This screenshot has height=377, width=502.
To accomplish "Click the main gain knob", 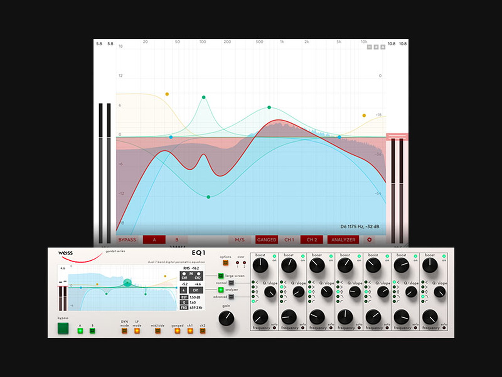I will (226, 318).
